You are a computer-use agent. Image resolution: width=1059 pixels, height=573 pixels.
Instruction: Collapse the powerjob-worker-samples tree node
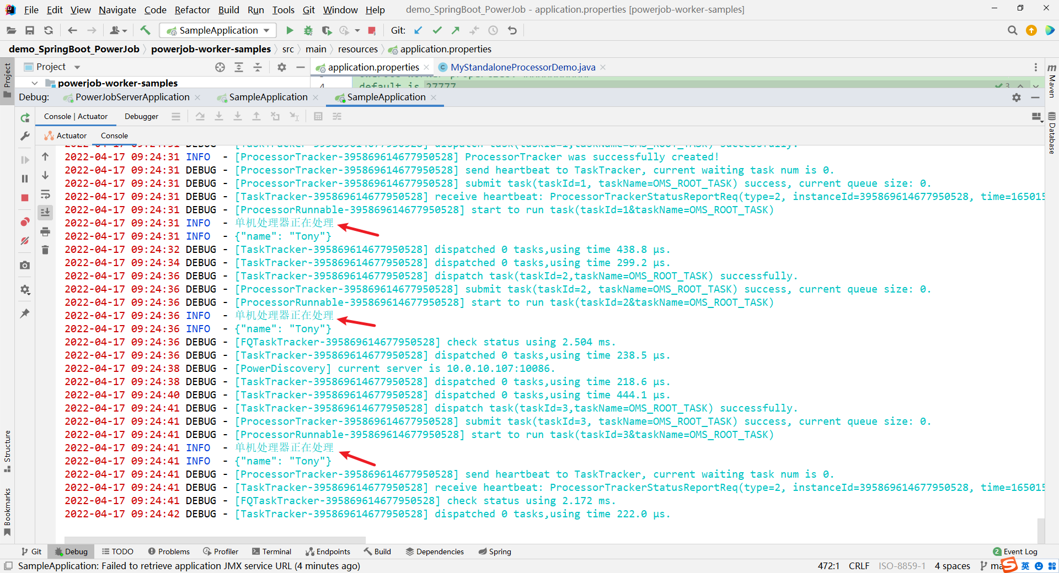pos(35,83)
